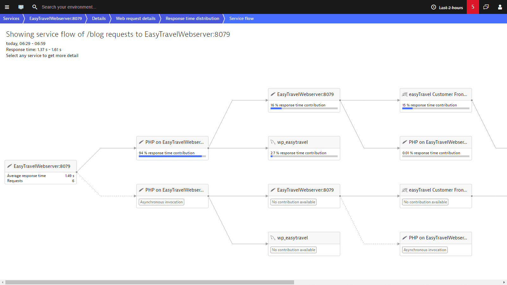Go to Services breadcrumb
Screen dimensions: 507x285
(x=11, y=19)
